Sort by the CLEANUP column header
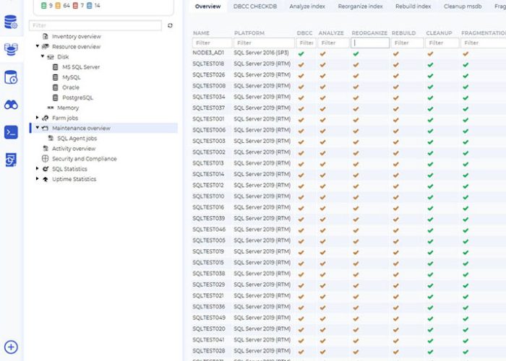The height and width of the screenshot is (361, 506). [439, 33]
